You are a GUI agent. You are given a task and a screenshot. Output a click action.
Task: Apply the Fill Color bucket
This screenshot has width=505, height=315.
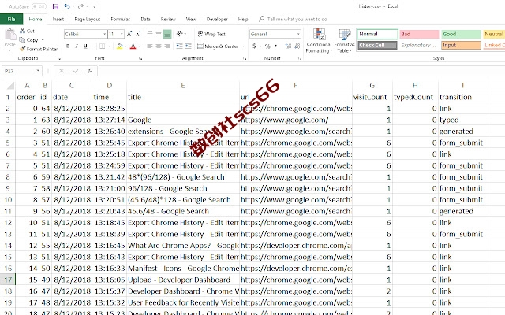click(x=120, y=46)
